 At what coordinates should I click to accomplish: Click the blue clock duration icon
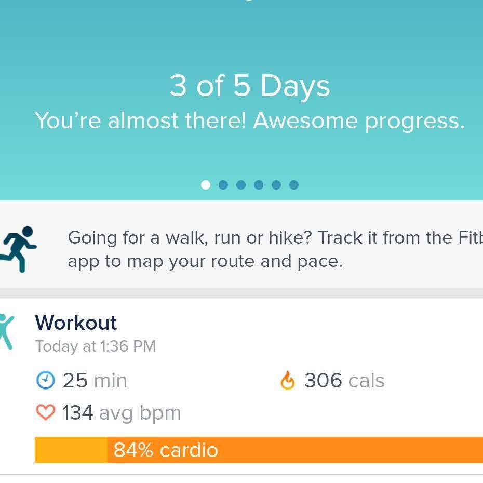pos(45,381)
